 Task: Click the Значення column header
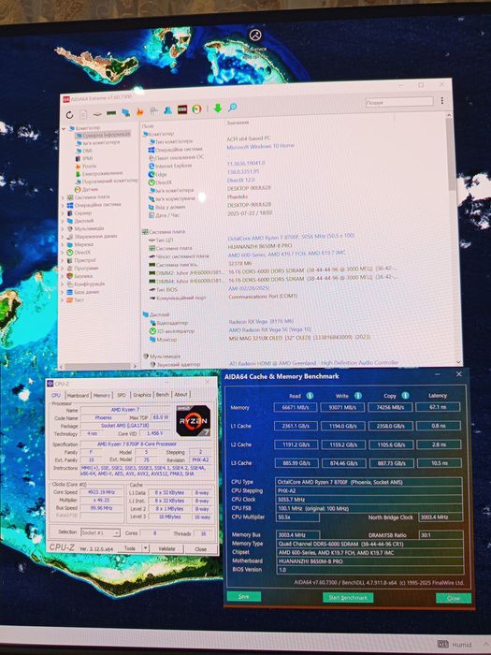coord(238,123)
